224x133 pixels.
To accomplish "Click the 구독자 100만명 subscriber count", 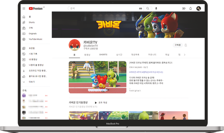I will [91, 49].
